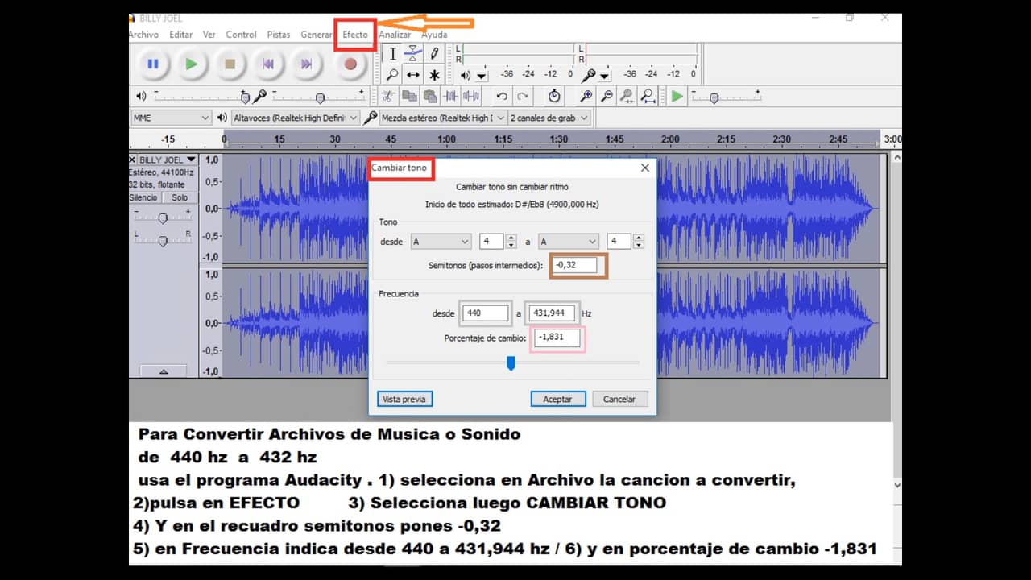The image size is (1031, 580).
Task: Open the Mezcla estéreo recording device dropdown
Action: [x=443, y=118]
